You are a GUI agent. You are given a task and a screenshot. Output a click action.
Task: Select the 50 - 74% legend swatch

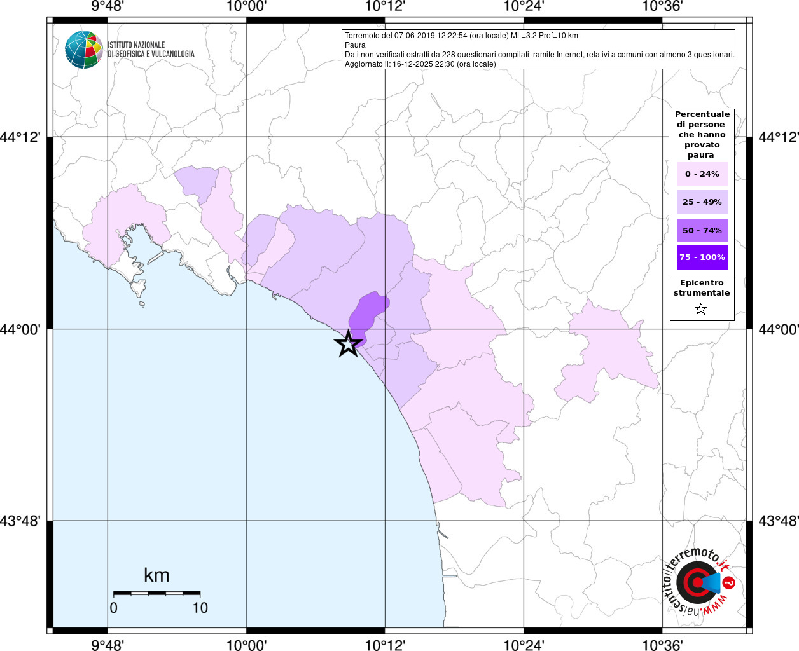tap(702, 230)
